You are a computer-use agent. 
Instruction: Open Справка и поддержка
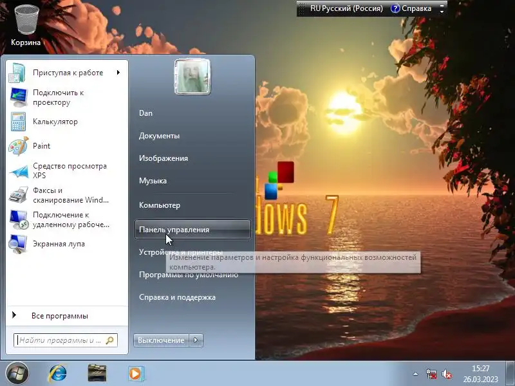178,297
